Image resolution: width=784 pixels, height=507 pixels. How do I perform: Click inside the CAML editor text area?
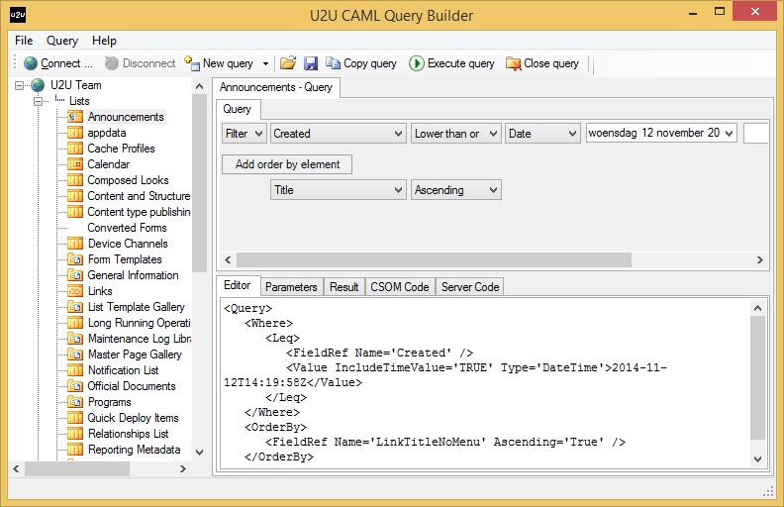pos(485,382)
